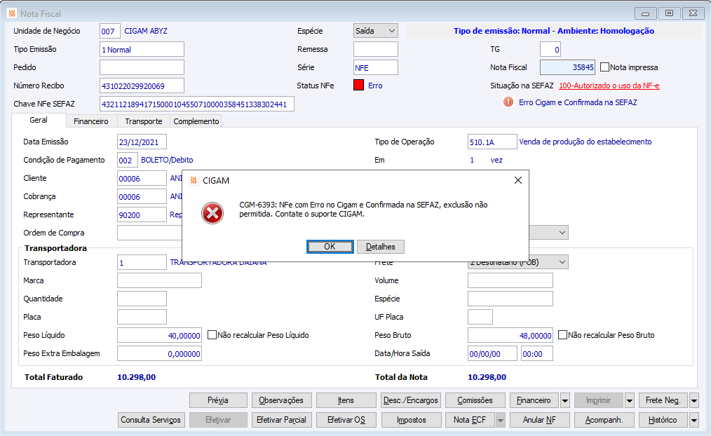
Task: Click the Remessa input field
Action: point(375,49)
